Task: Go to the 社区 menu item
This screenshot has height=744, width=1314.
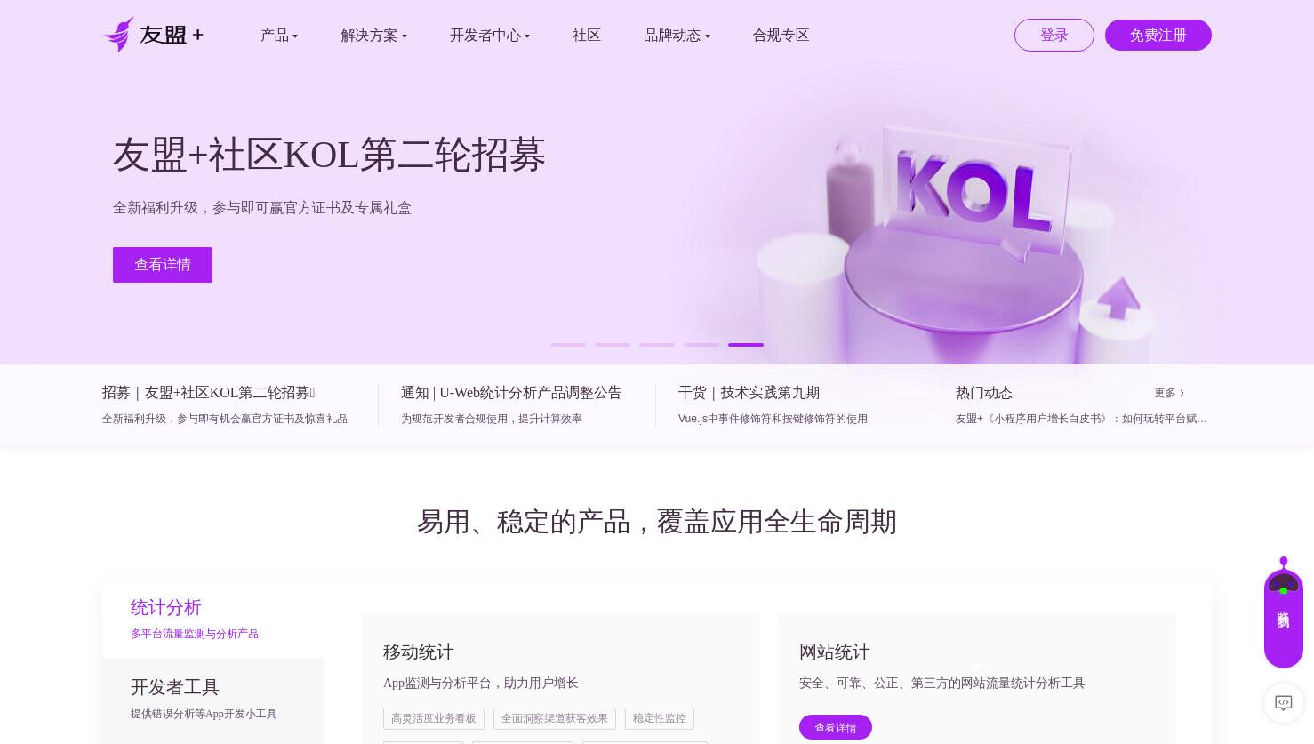Action: point(587,36)
